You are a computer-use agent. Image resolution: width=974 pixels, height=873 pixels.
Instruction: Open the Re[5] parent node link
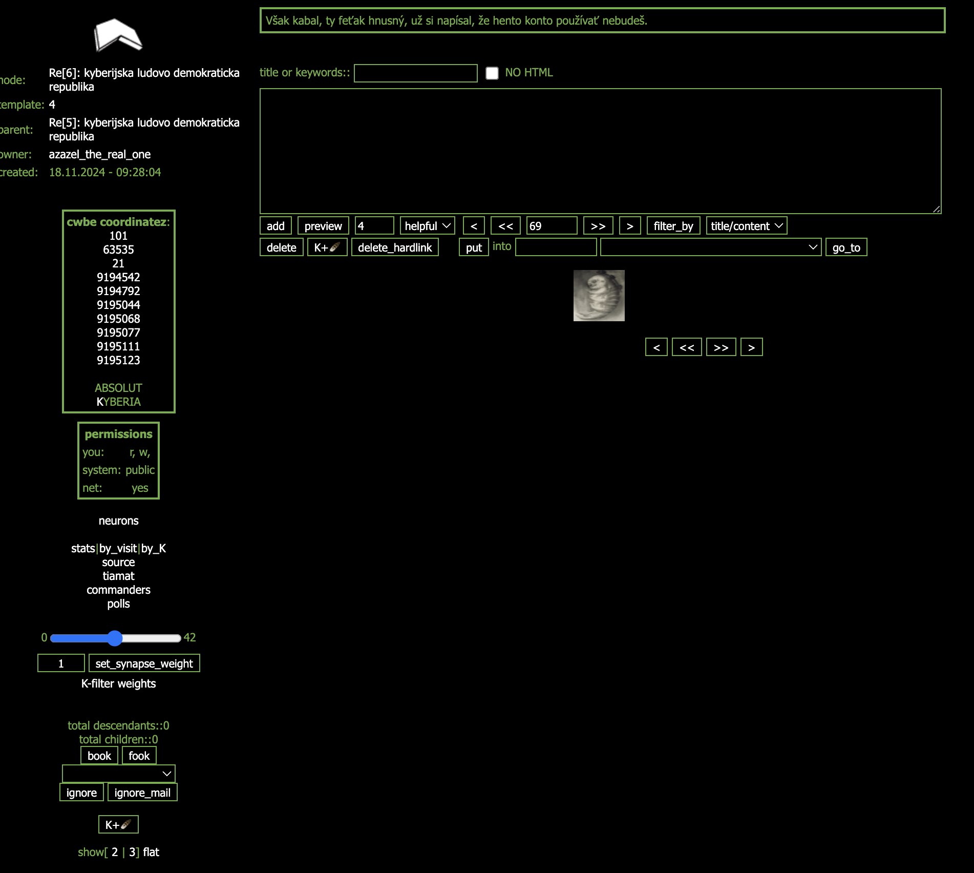tap(144, 129)
